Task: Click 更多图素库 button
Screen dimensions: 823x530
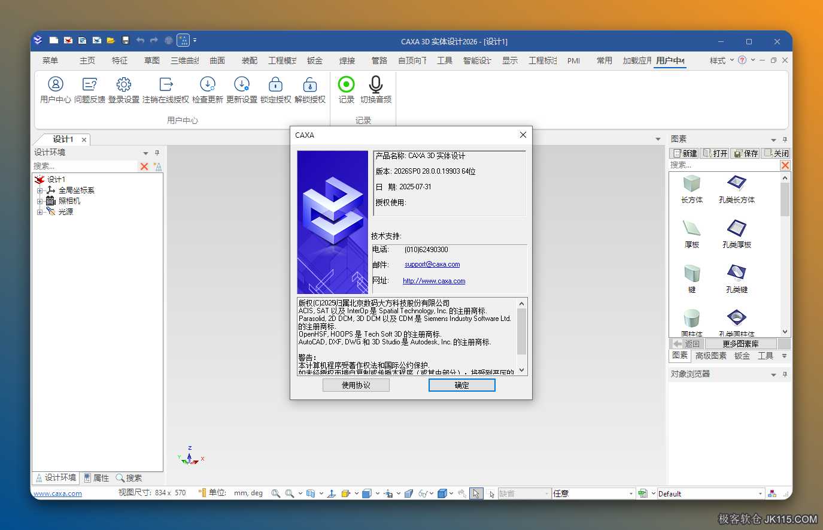Action: click(740, 344)
